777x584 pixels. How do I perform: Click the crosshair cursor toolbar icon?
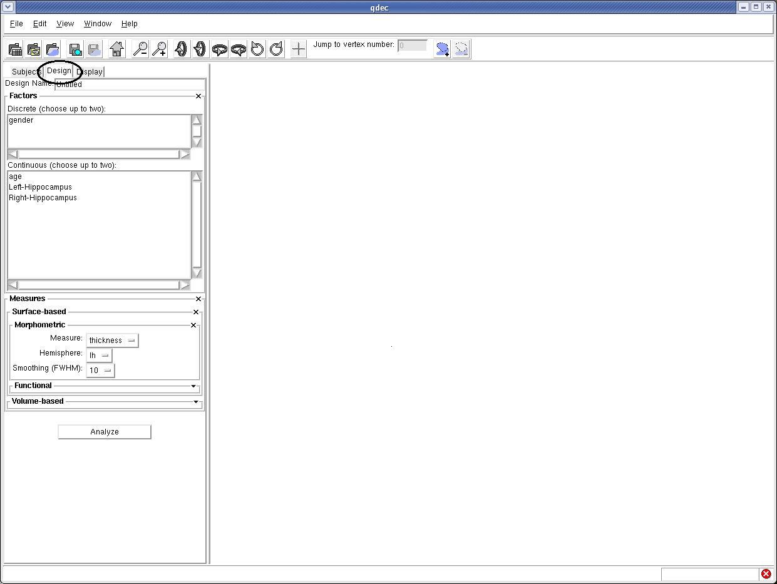299,49
